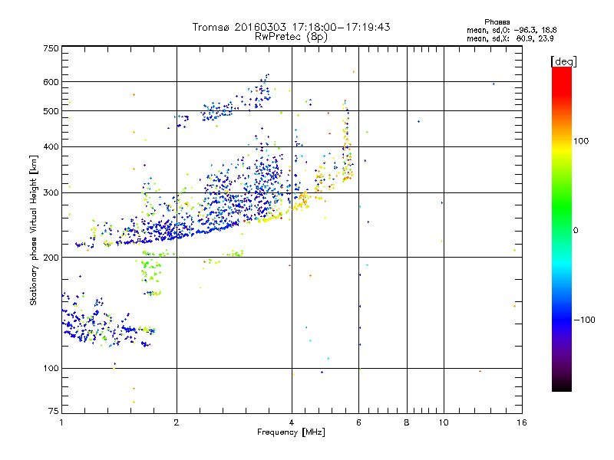This screenshot has width=614, height=460.
Task: Click the y-axis '400' tick label
Action: pos(51,146)
